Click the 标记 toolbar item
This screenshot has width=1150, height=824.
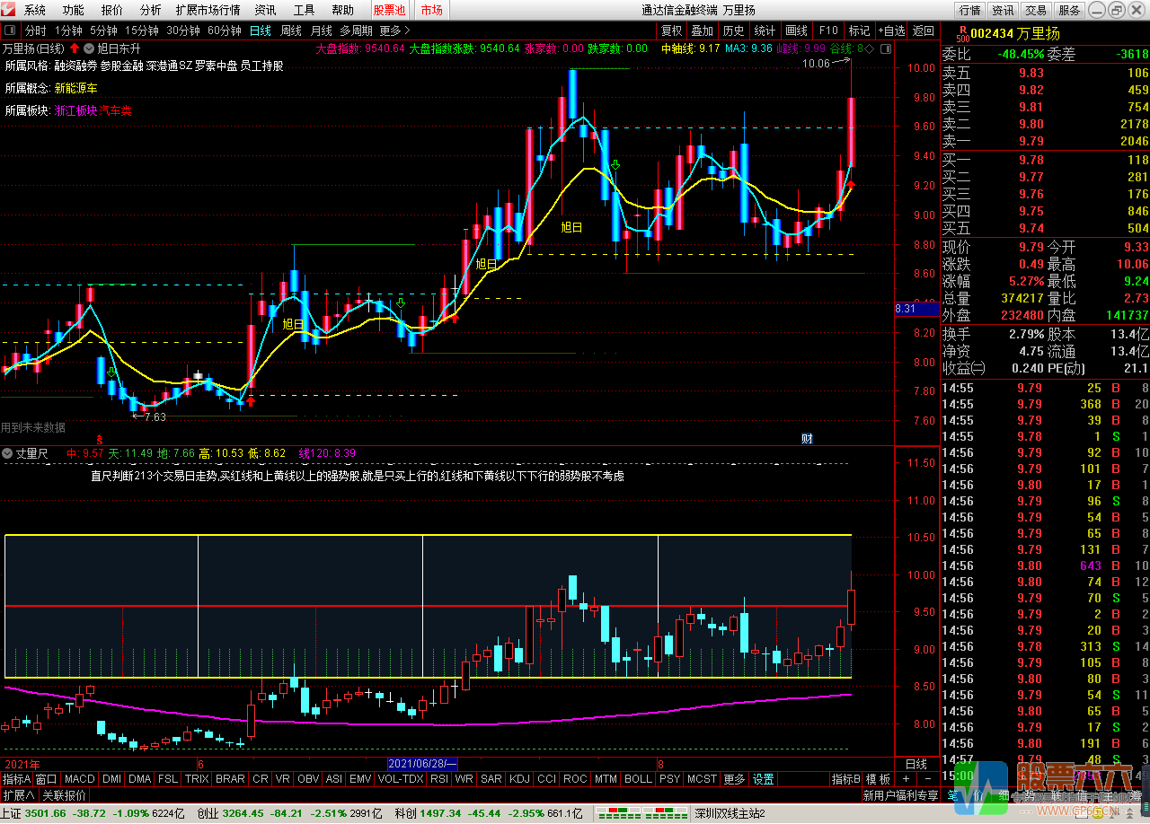click(859, 31)
